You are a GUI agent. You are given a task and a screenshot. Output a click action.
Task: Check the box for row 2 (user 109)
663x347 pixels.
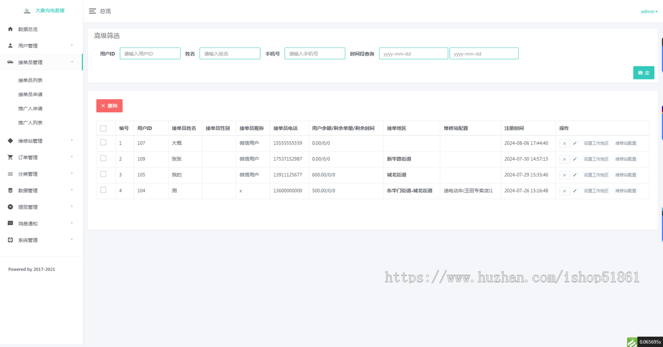103,158
